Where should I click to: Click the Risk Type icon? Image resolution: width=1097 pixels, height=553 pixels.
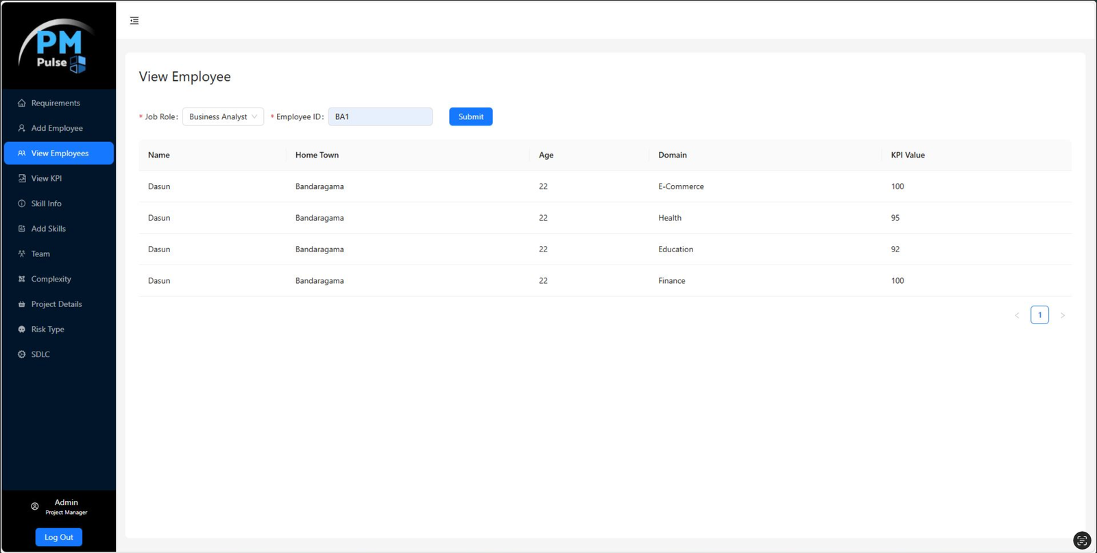coord(22,330)
